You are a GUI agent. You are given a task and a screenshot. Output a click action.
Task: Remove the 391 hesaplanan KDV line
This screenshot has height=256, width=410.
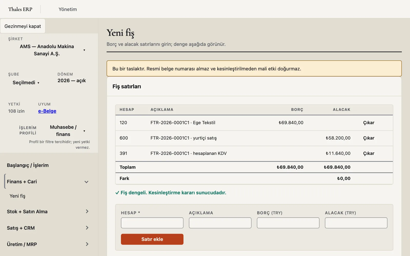[369, 153]
